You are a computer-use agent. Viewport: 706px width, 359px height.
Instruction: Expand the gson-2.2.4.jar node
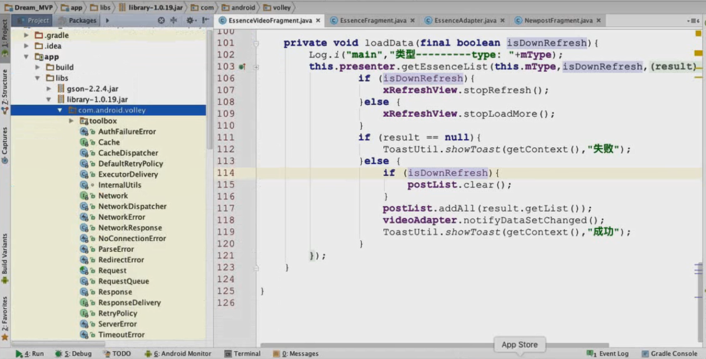[49, 89]
